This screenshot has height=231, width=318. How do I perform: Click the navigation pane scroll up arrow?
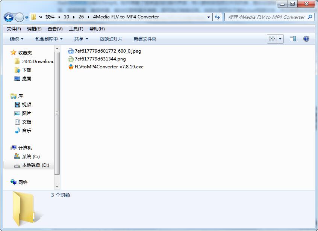(x=57, y=48)
